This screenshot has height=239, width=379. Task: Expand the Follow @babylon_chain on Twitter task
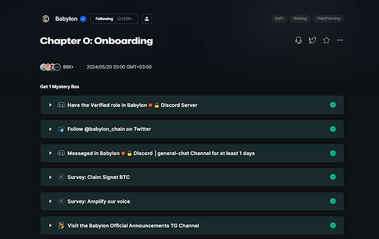(x=50, y=129)
